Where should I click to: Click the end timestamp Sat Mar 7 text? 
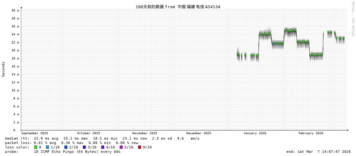click(x=318, y=152)
